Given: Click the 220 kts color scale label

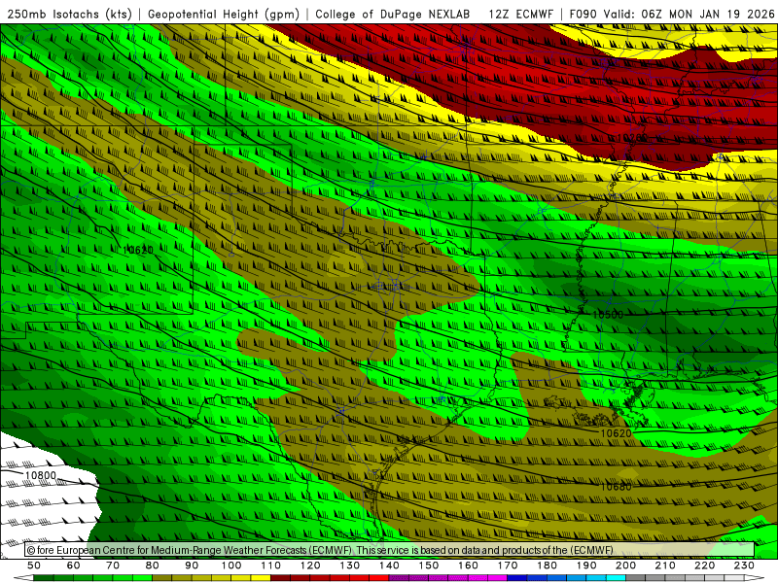Looking at the screenshot, I should coord(705,566).
